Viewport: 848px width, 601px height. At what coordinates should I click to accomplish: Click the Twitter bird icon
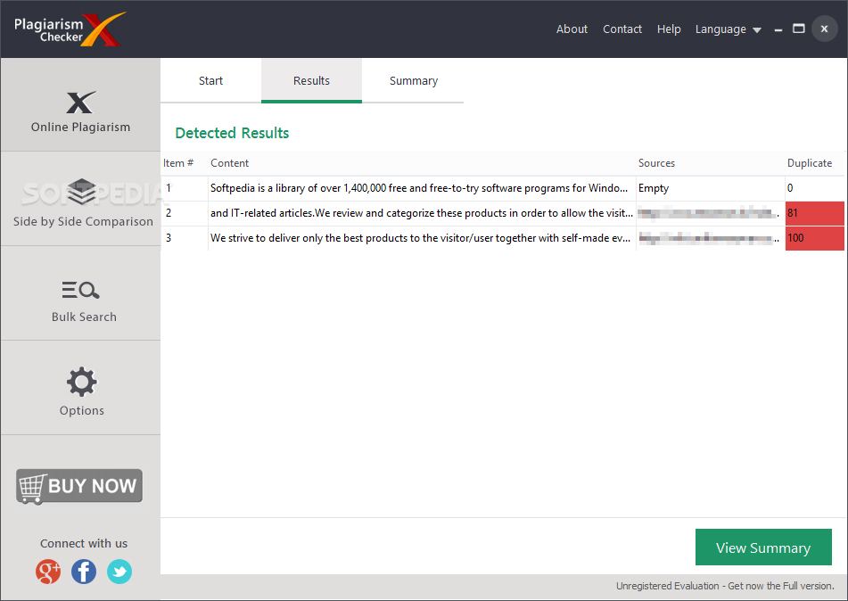pos(119,572)
